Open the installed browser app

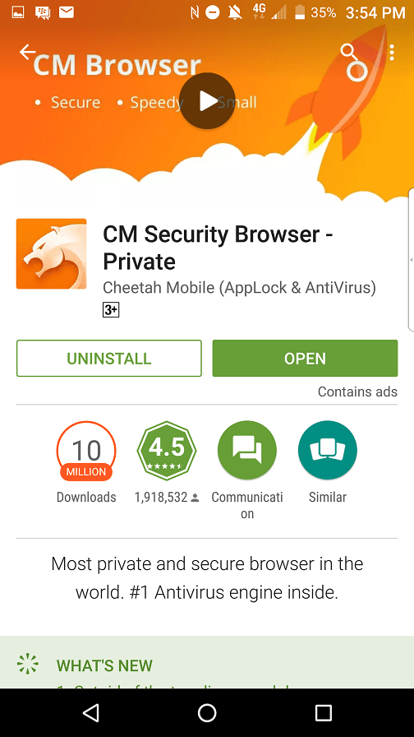coord(305,358)
